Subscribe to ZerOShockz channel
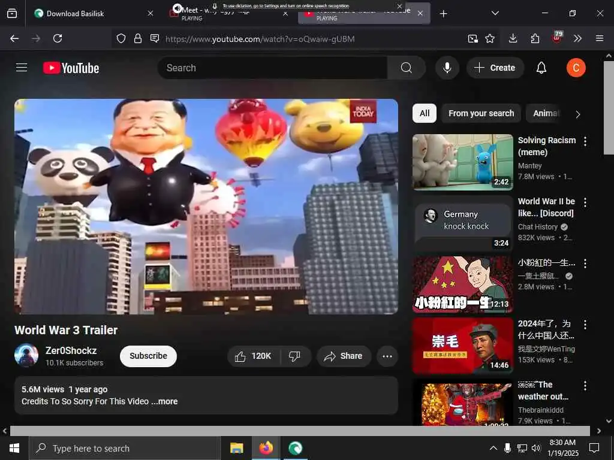 click(149, 356)
